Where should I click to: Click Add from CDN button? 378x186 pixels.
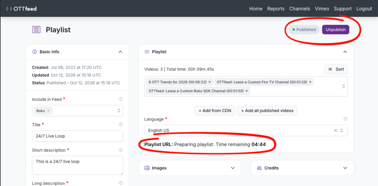[x=215, y=111]
